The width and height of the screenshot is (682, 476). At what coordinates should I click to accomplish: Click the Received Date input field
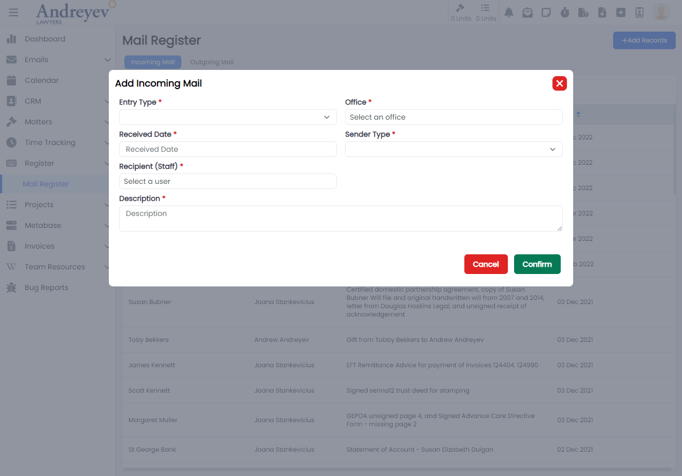tap(228, 149)
